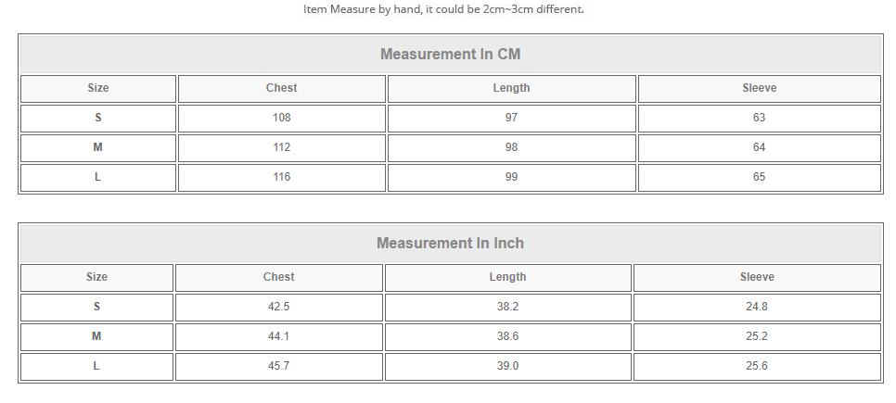The width and height of the screenshot is (896, 403).
Task: Select the Length header in the CM table
Action: [511, 88]
